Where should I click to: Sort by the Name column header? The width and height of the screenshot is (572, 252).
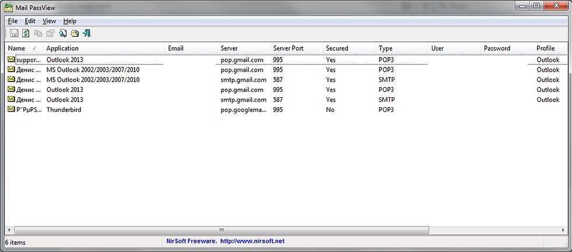click(x=24, y=48)
